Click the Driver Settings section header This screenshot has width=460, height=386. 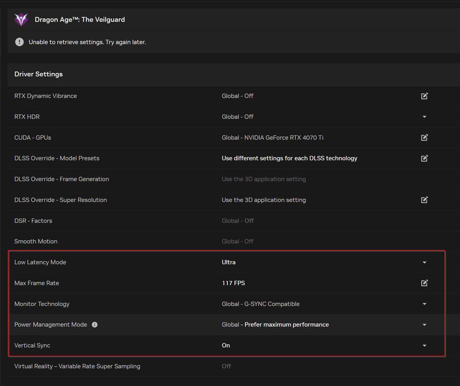coord(39,74)
